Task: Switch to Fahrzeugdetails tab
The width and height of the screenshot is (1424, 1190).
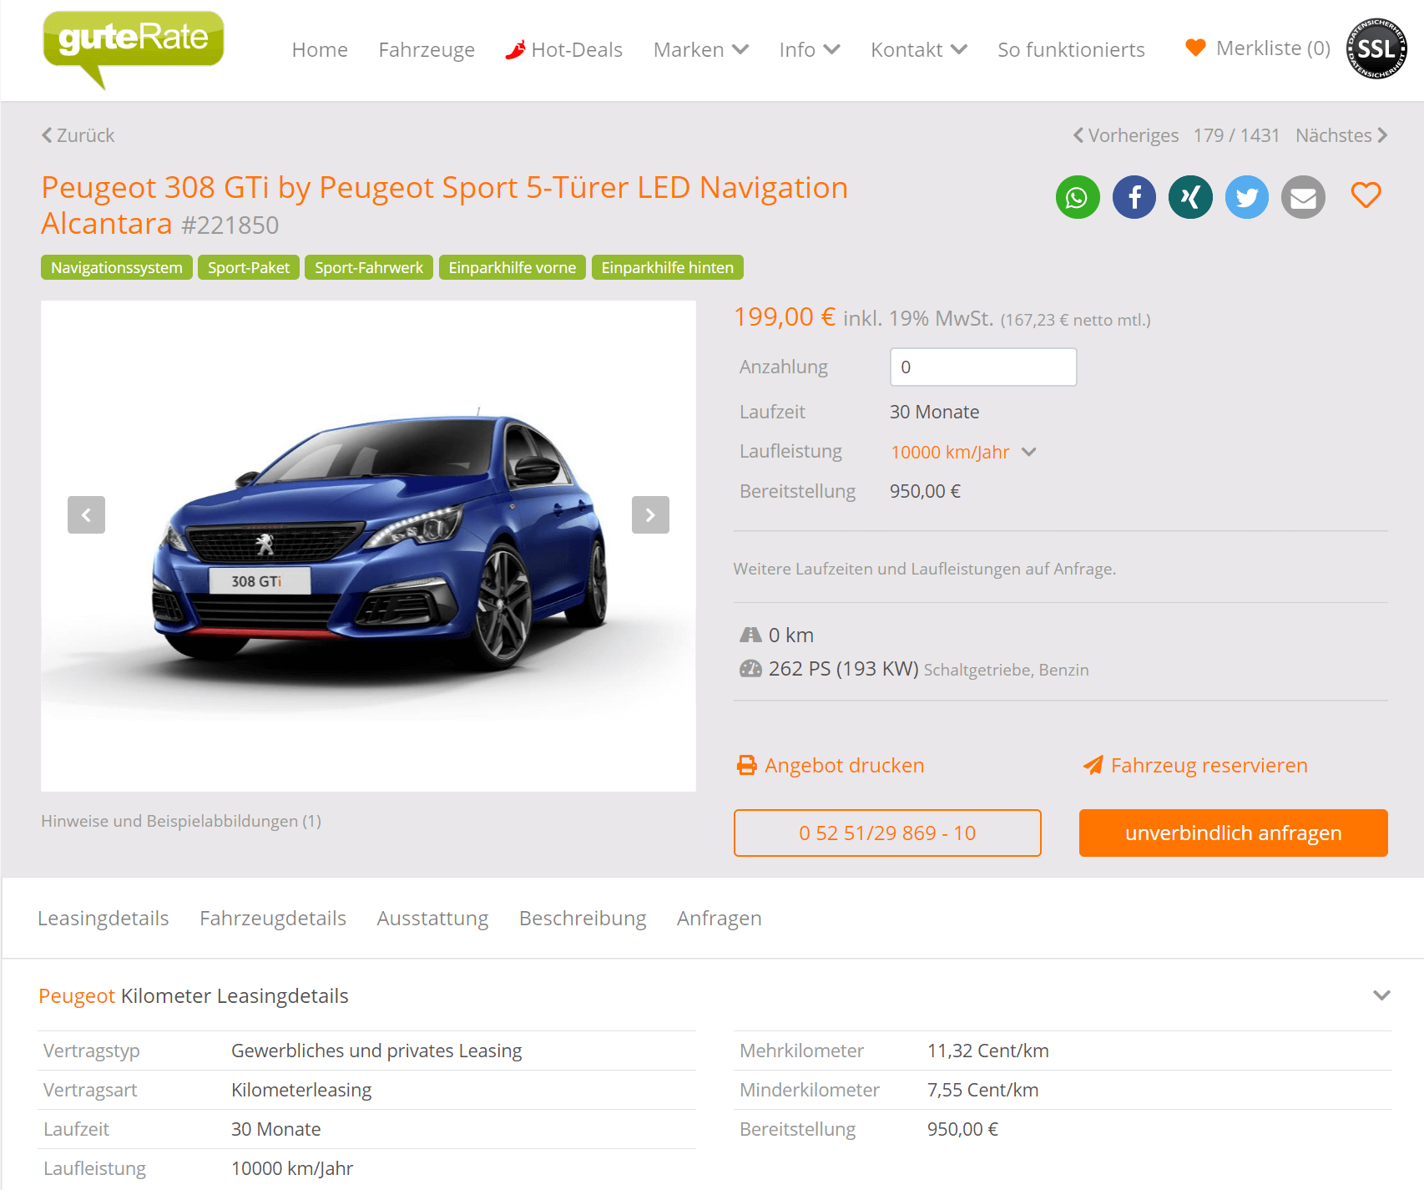Action: click(273, 918)
